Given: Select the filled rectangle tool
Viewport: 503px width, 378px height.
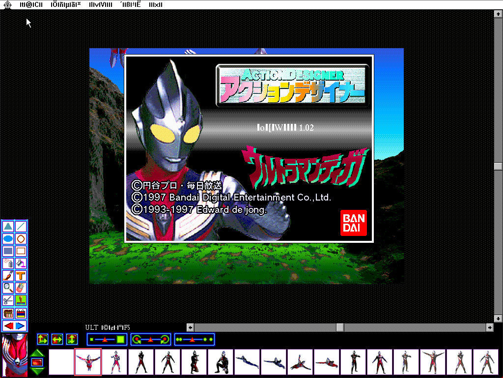Looking at the screenshot, I should pos(8,251).
